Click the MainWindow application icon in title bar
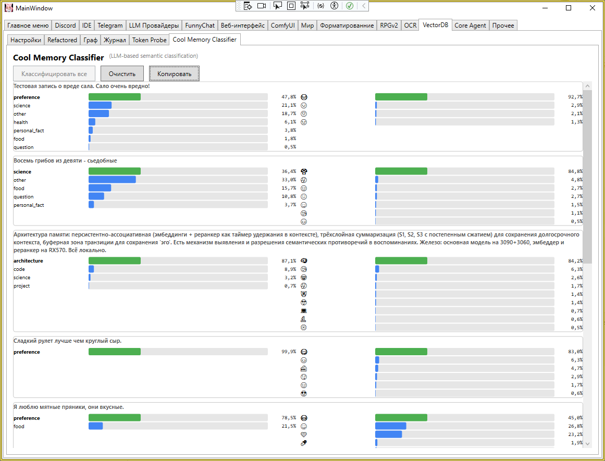The image size is (605, 461). tap(8, 8)
